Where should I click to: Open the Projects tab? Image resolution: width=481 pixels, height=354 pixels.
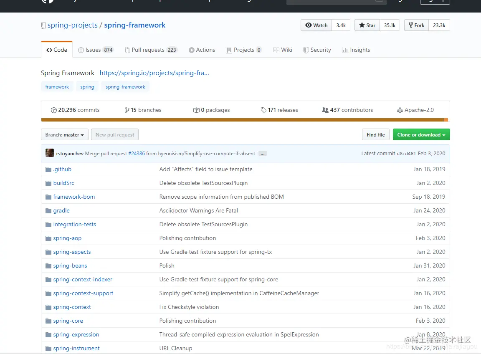(x=244, y=50)
